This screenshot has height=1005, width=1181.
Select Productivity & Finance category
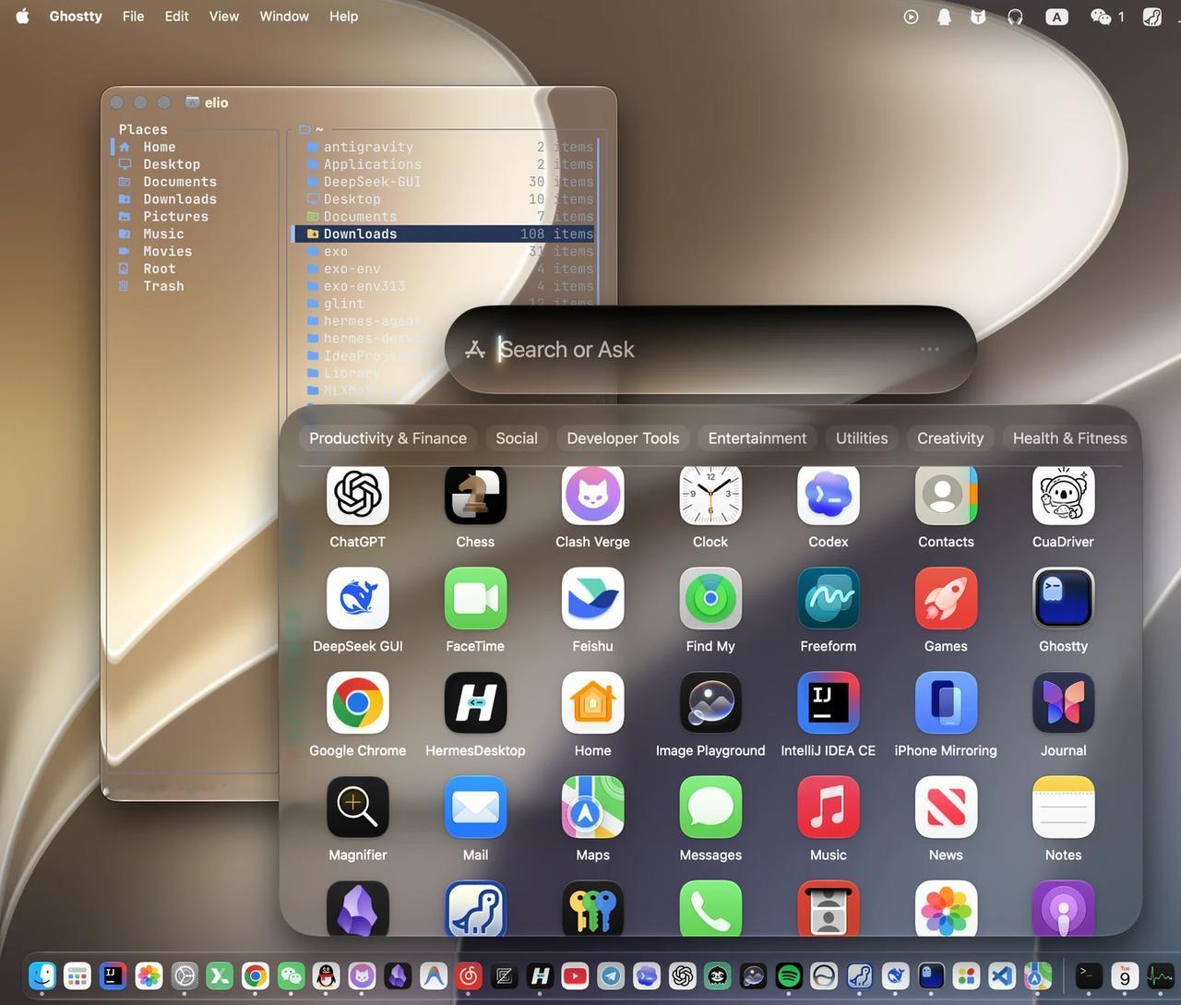pos(388,438)
